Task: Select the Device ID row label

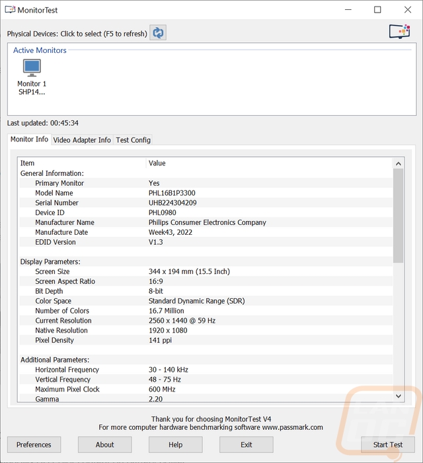Action: click(50, 212)
